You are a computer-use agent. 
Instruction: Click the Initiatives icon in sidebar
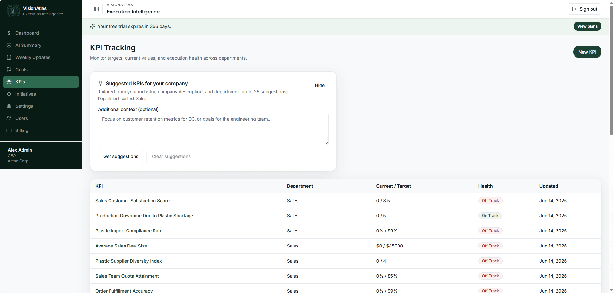[x=9, y=94]
